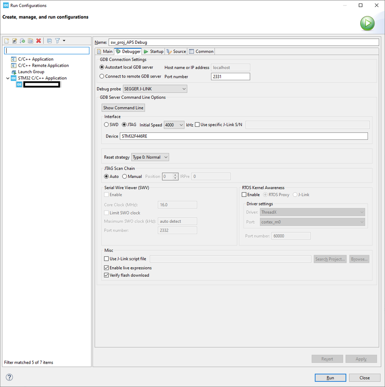
Task: Switch to the Startup tab
Action: click(x=154, y=52)
